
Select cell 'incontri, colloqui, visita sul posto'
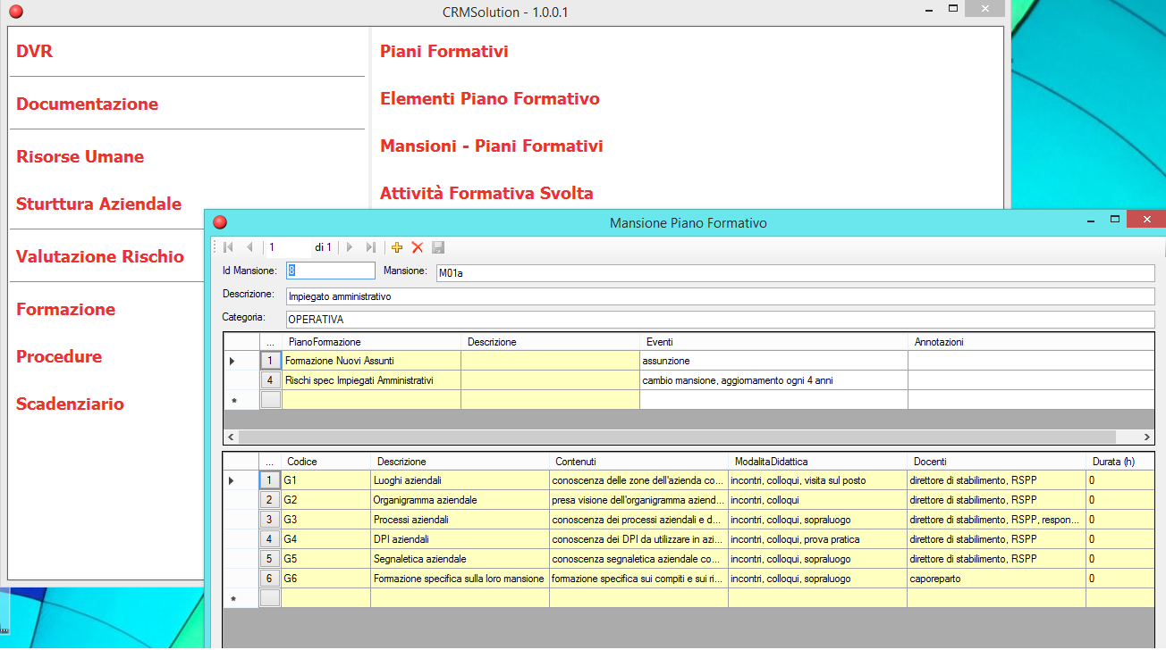tap(817, 480)
